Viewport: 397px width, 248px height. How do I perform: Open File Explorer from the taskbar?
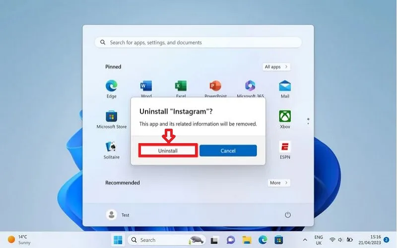point(247,240)
